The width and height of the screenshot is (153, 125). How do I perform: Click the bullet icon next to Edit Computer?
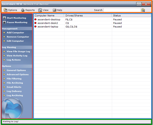[4, 41]
